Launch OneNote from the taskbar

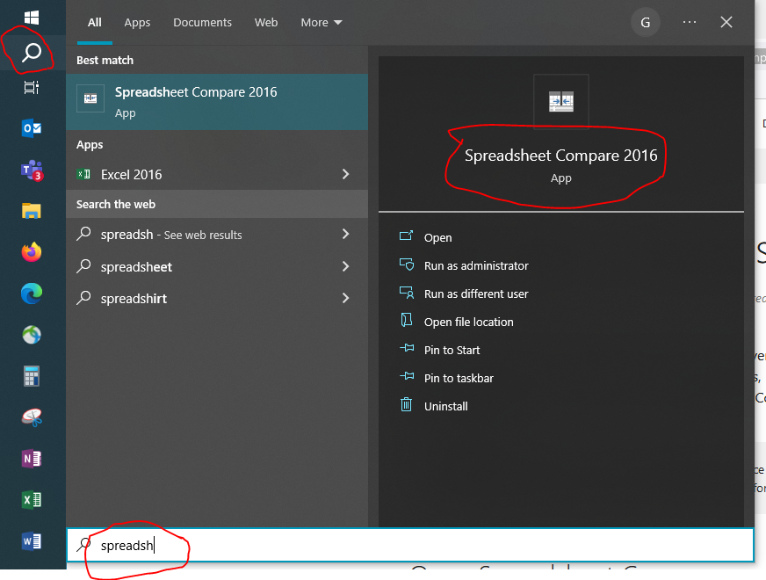tap(32, 459)
